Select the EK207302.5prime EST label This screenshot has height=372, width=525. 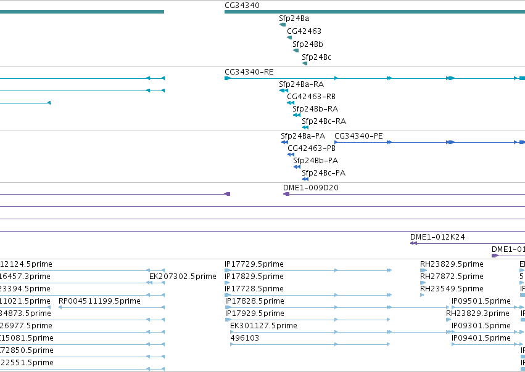(x=183, y=277)
